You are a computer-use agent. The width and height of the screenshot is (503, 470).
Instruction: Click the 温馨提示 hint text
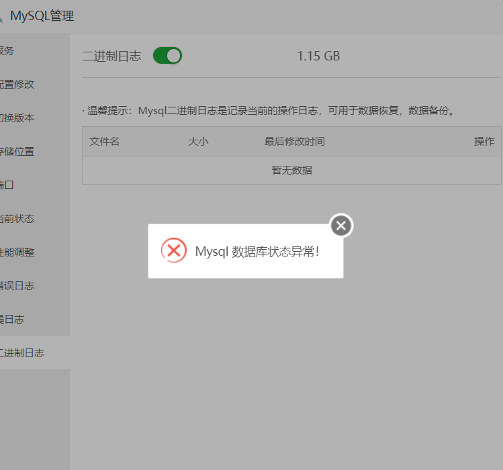[x=269, y=111]
